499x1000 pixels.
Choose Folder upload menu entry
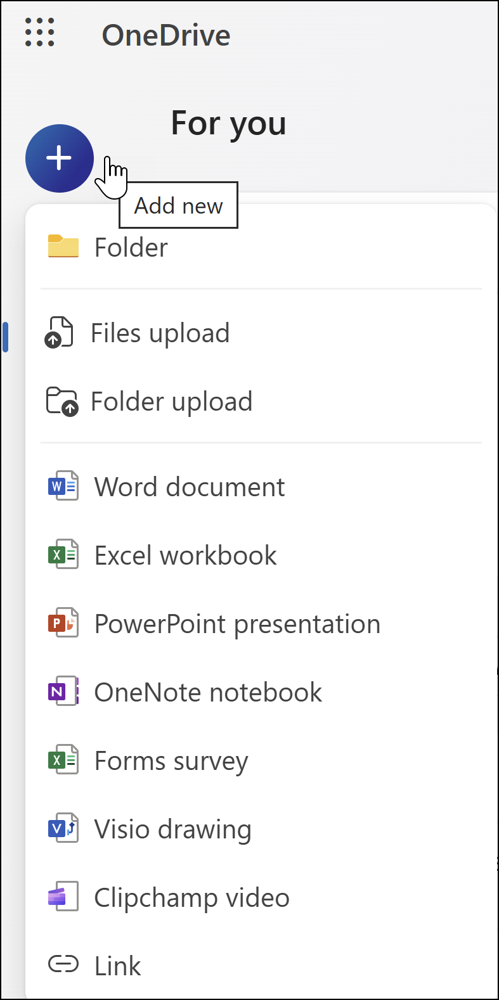[171, 401]
